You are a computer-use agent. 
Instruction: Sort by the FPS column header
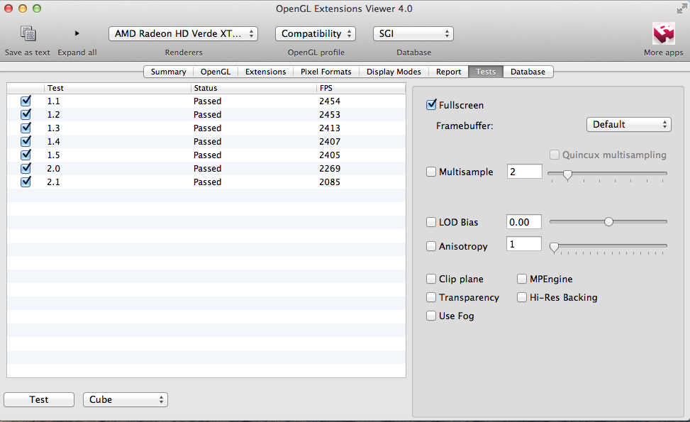coord(361,88)
